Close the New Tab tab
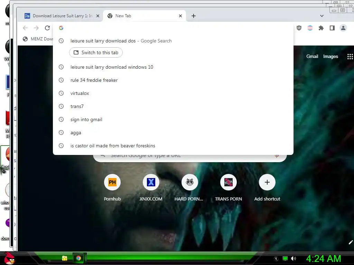This screenshot has width=354, height=265. click(180, 16)
